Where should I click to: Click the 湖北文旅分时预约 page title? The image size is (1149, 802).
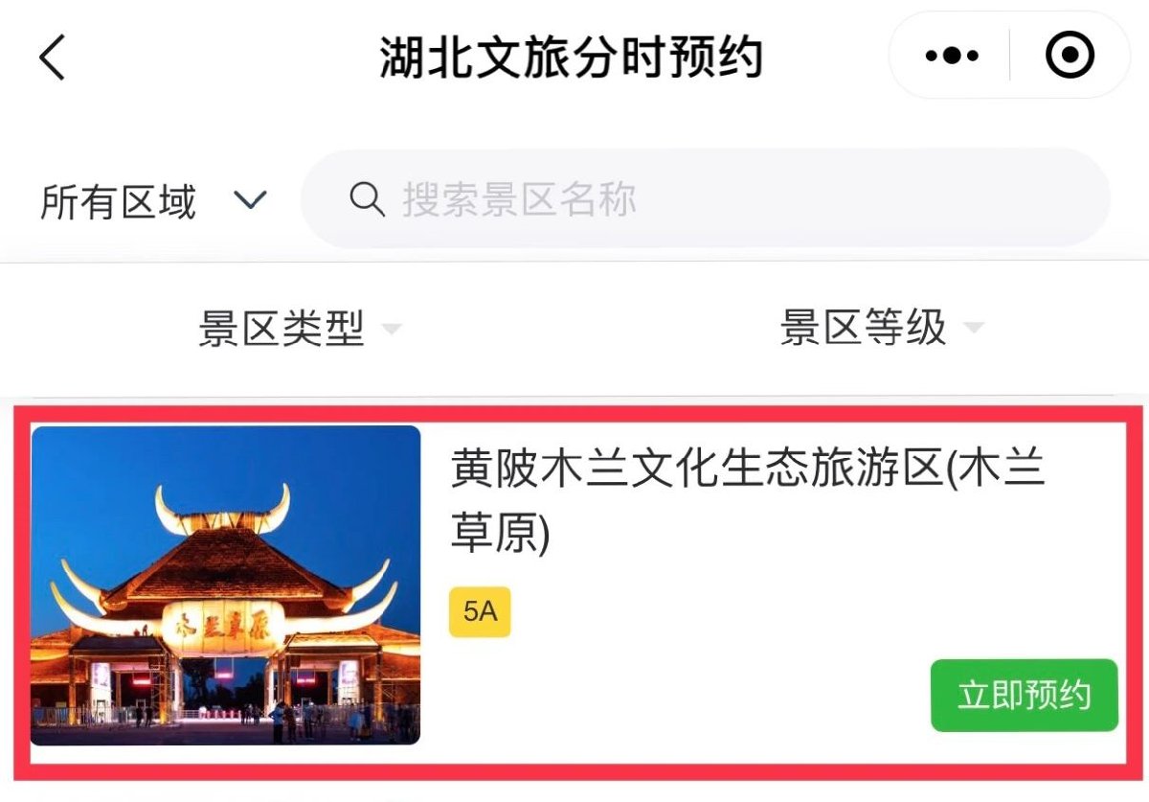(572, 57)
